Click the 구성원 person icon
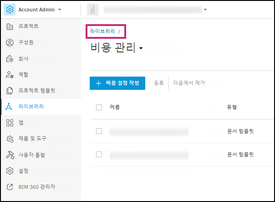 pos(10,42)
